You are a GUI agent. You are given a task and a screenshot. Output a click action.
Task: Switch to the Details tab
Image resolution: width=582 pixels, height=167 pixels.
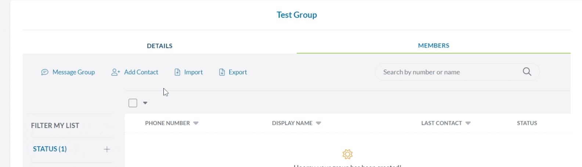[160, 46]
